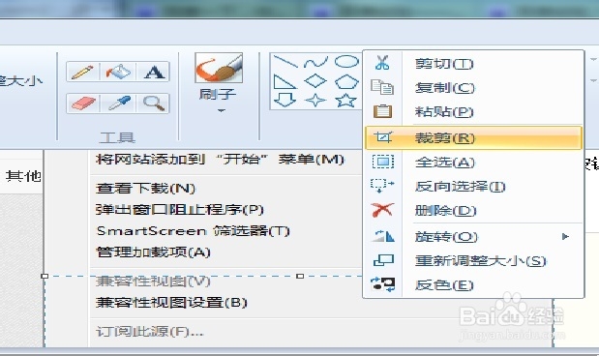Choose the oval shape
Image resolution: width=599 pixels, height=356 pixels.
tap(346, 62)
